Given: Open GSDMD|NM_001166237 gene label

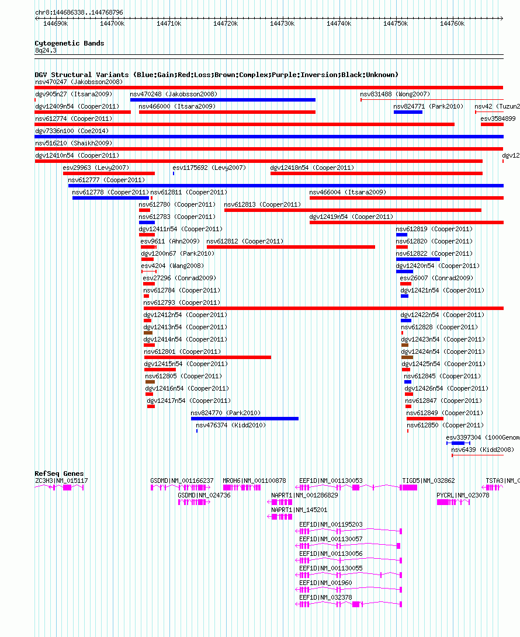Looking at the screenshot, I should 182,481.
